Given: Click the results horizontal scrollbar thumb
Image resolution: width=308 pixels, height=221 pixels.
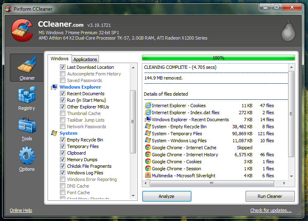Looking at the screenshot, I should [x=212, y=183].
